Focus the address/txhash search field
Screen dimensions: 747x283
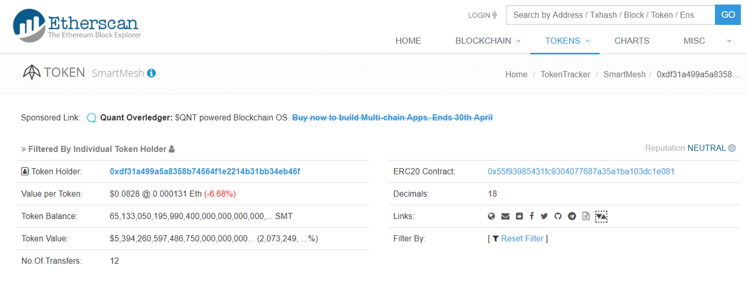click(x=610, y=15)
